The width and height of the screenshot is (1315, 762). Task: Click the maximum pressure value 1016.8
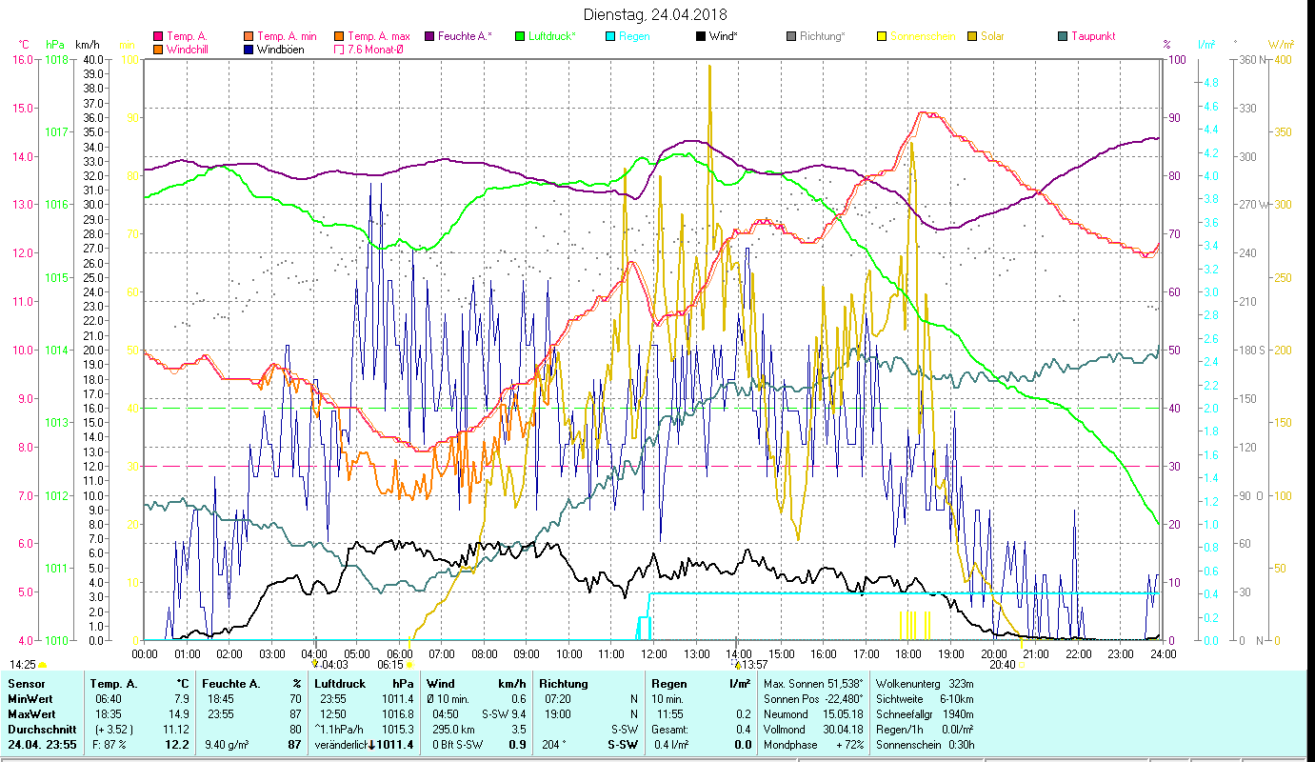[x=398, y=713]
